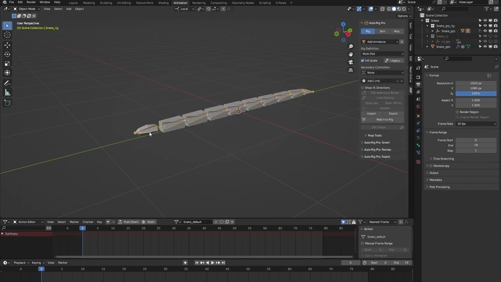The height and width of the screenshot is (282, 501).
Task: Open the Render menu
Action: (31, 2)
